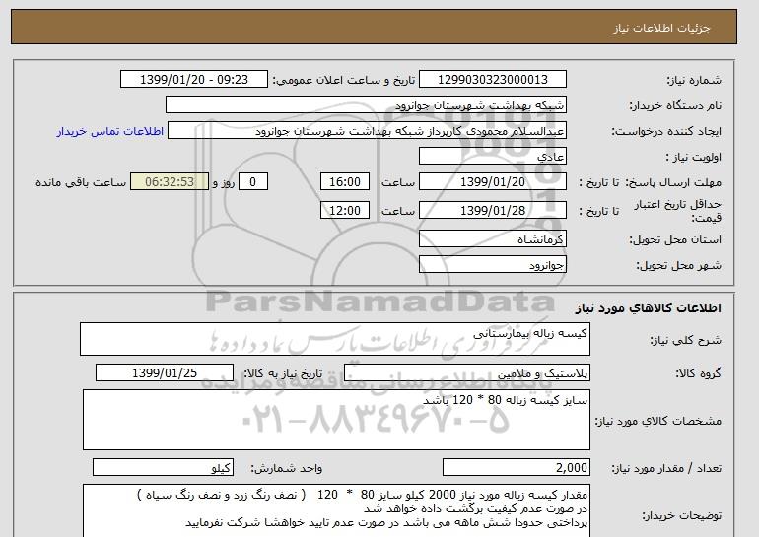This screenshot has width=759, height=537.
Task: Click the label نام دستگاه خریدار
Action: (675, 105)
